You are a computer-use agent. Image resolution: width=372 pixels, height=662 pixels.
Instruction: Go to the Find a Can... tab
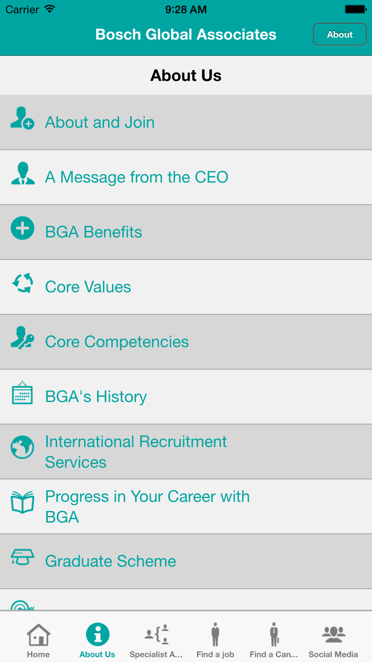point(274,640)
